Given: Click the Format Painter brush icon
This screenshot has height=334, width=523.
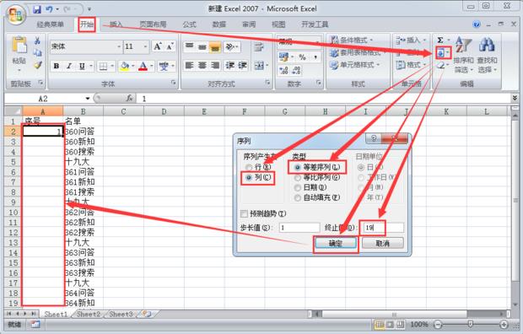Looking at the screenshot, I should pyautogui.click(x=38, y=65).
